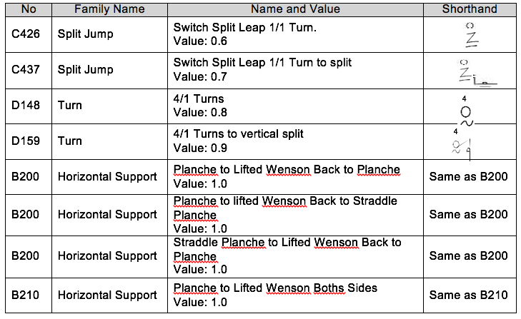Screen dimensions: 521x319
Task: Click "Switch Split Leap 1/1 Turn to split" text
Action: coord(262,63)
